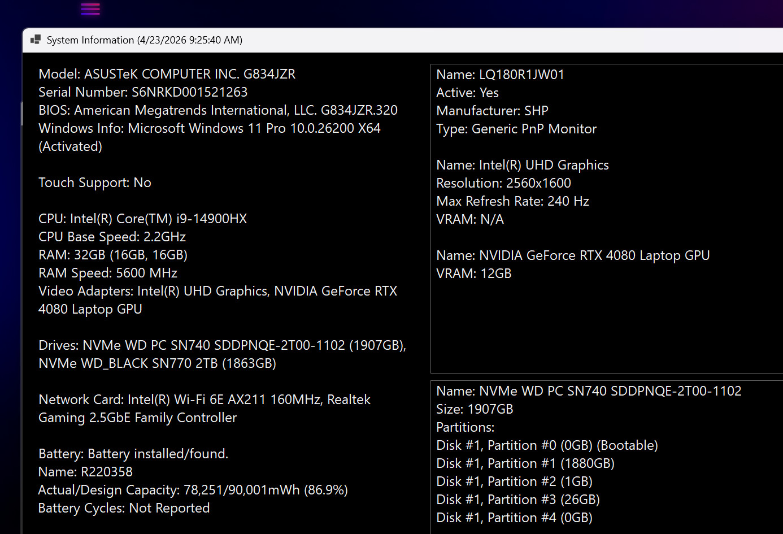Select the 'RAM: 32GB (16GB, 16GB)' line
The image size is (783, 534).
113,255
